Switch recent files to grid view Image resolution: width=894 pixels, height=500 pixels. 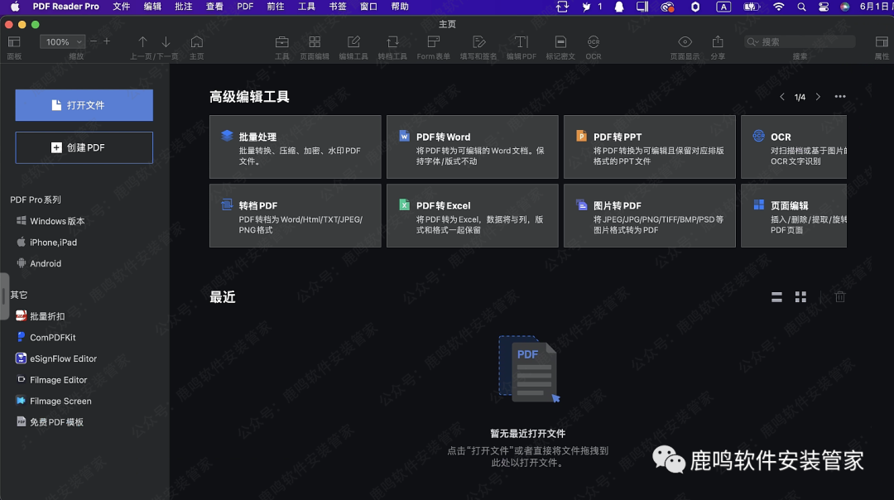click(x=800, y=296)
